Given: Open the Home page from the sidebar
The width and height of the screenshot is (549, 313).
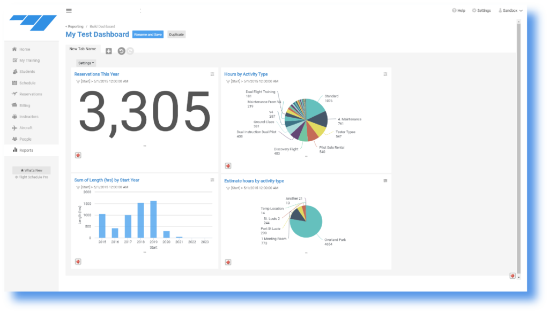Looking at the screenshot, I should [x=24, y=49].
